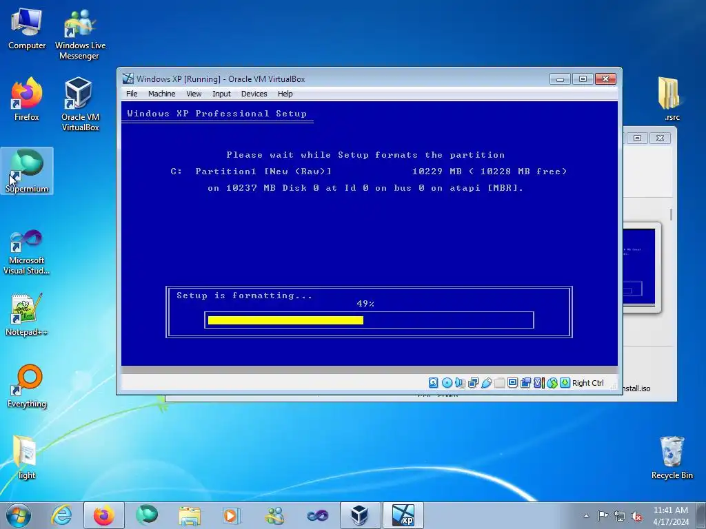Open the Devices menu
The image size is (706, 529).
[254, 94]
